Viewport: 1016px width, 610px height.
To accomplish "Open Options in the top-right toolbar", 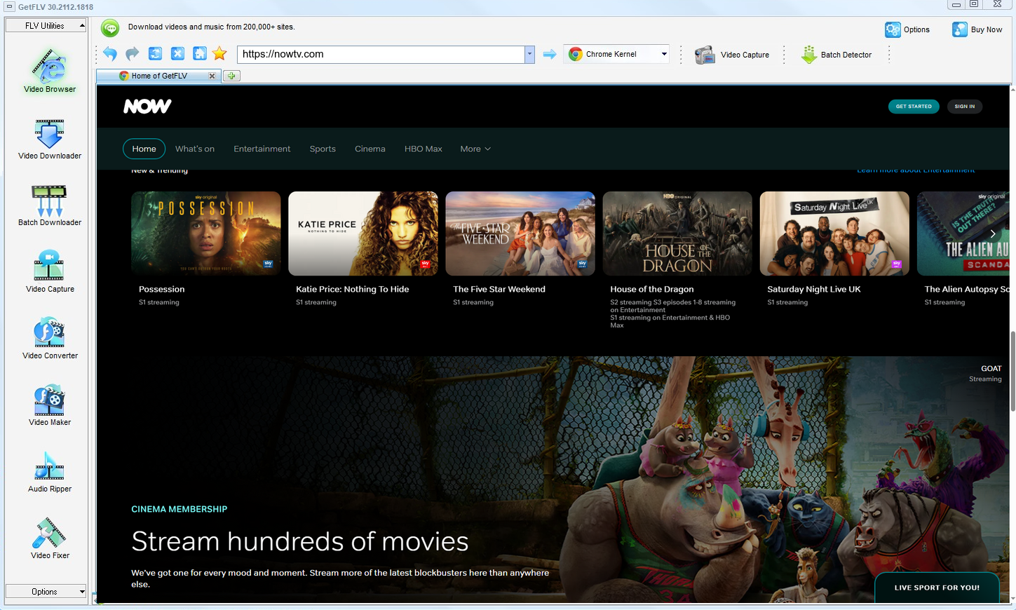I will tap(907, 29).
